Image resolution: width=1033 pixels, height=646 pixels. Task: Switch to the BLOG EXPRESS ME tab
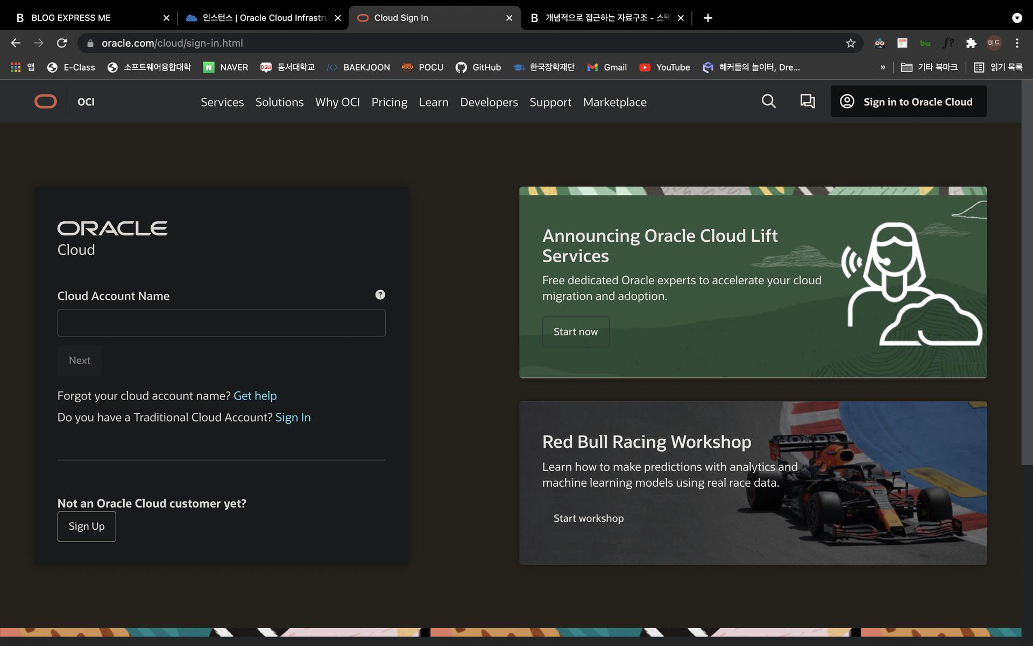tap(71, 18)
